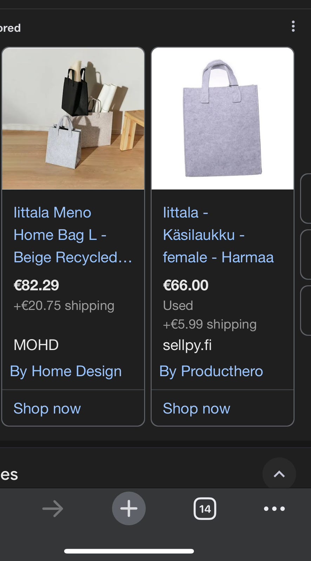
Task: Click the By Home Design link
Action: (66, 371)
